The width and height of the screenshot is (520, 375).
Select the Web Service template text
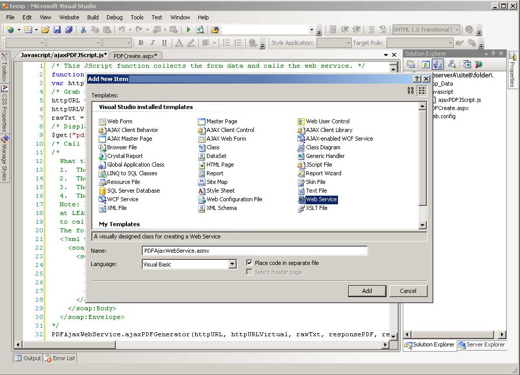pos(321,199)
